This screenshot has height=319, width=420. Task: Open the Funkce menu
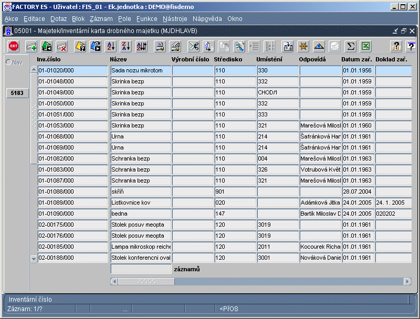[x=147, y=19]
